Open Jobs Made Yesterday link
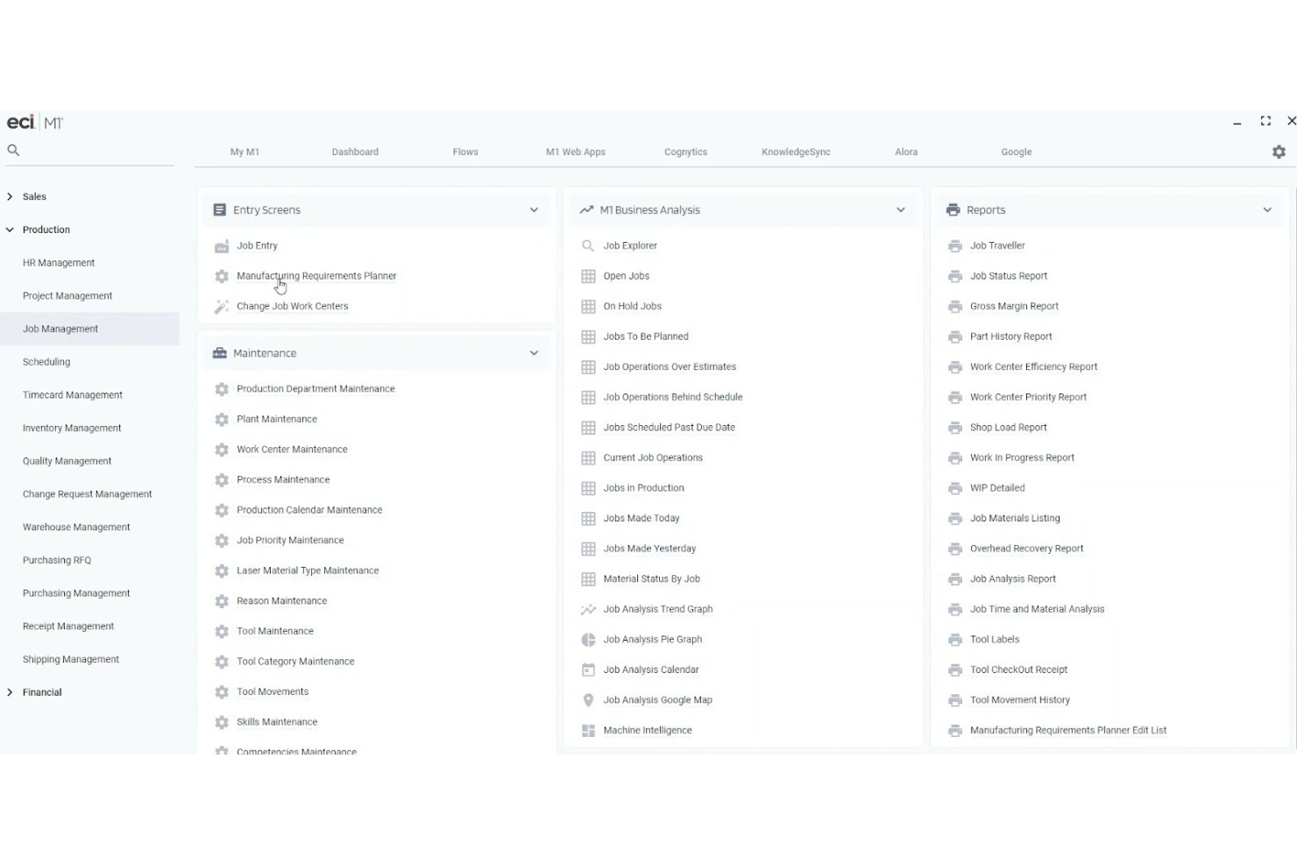 pos(649,549)
